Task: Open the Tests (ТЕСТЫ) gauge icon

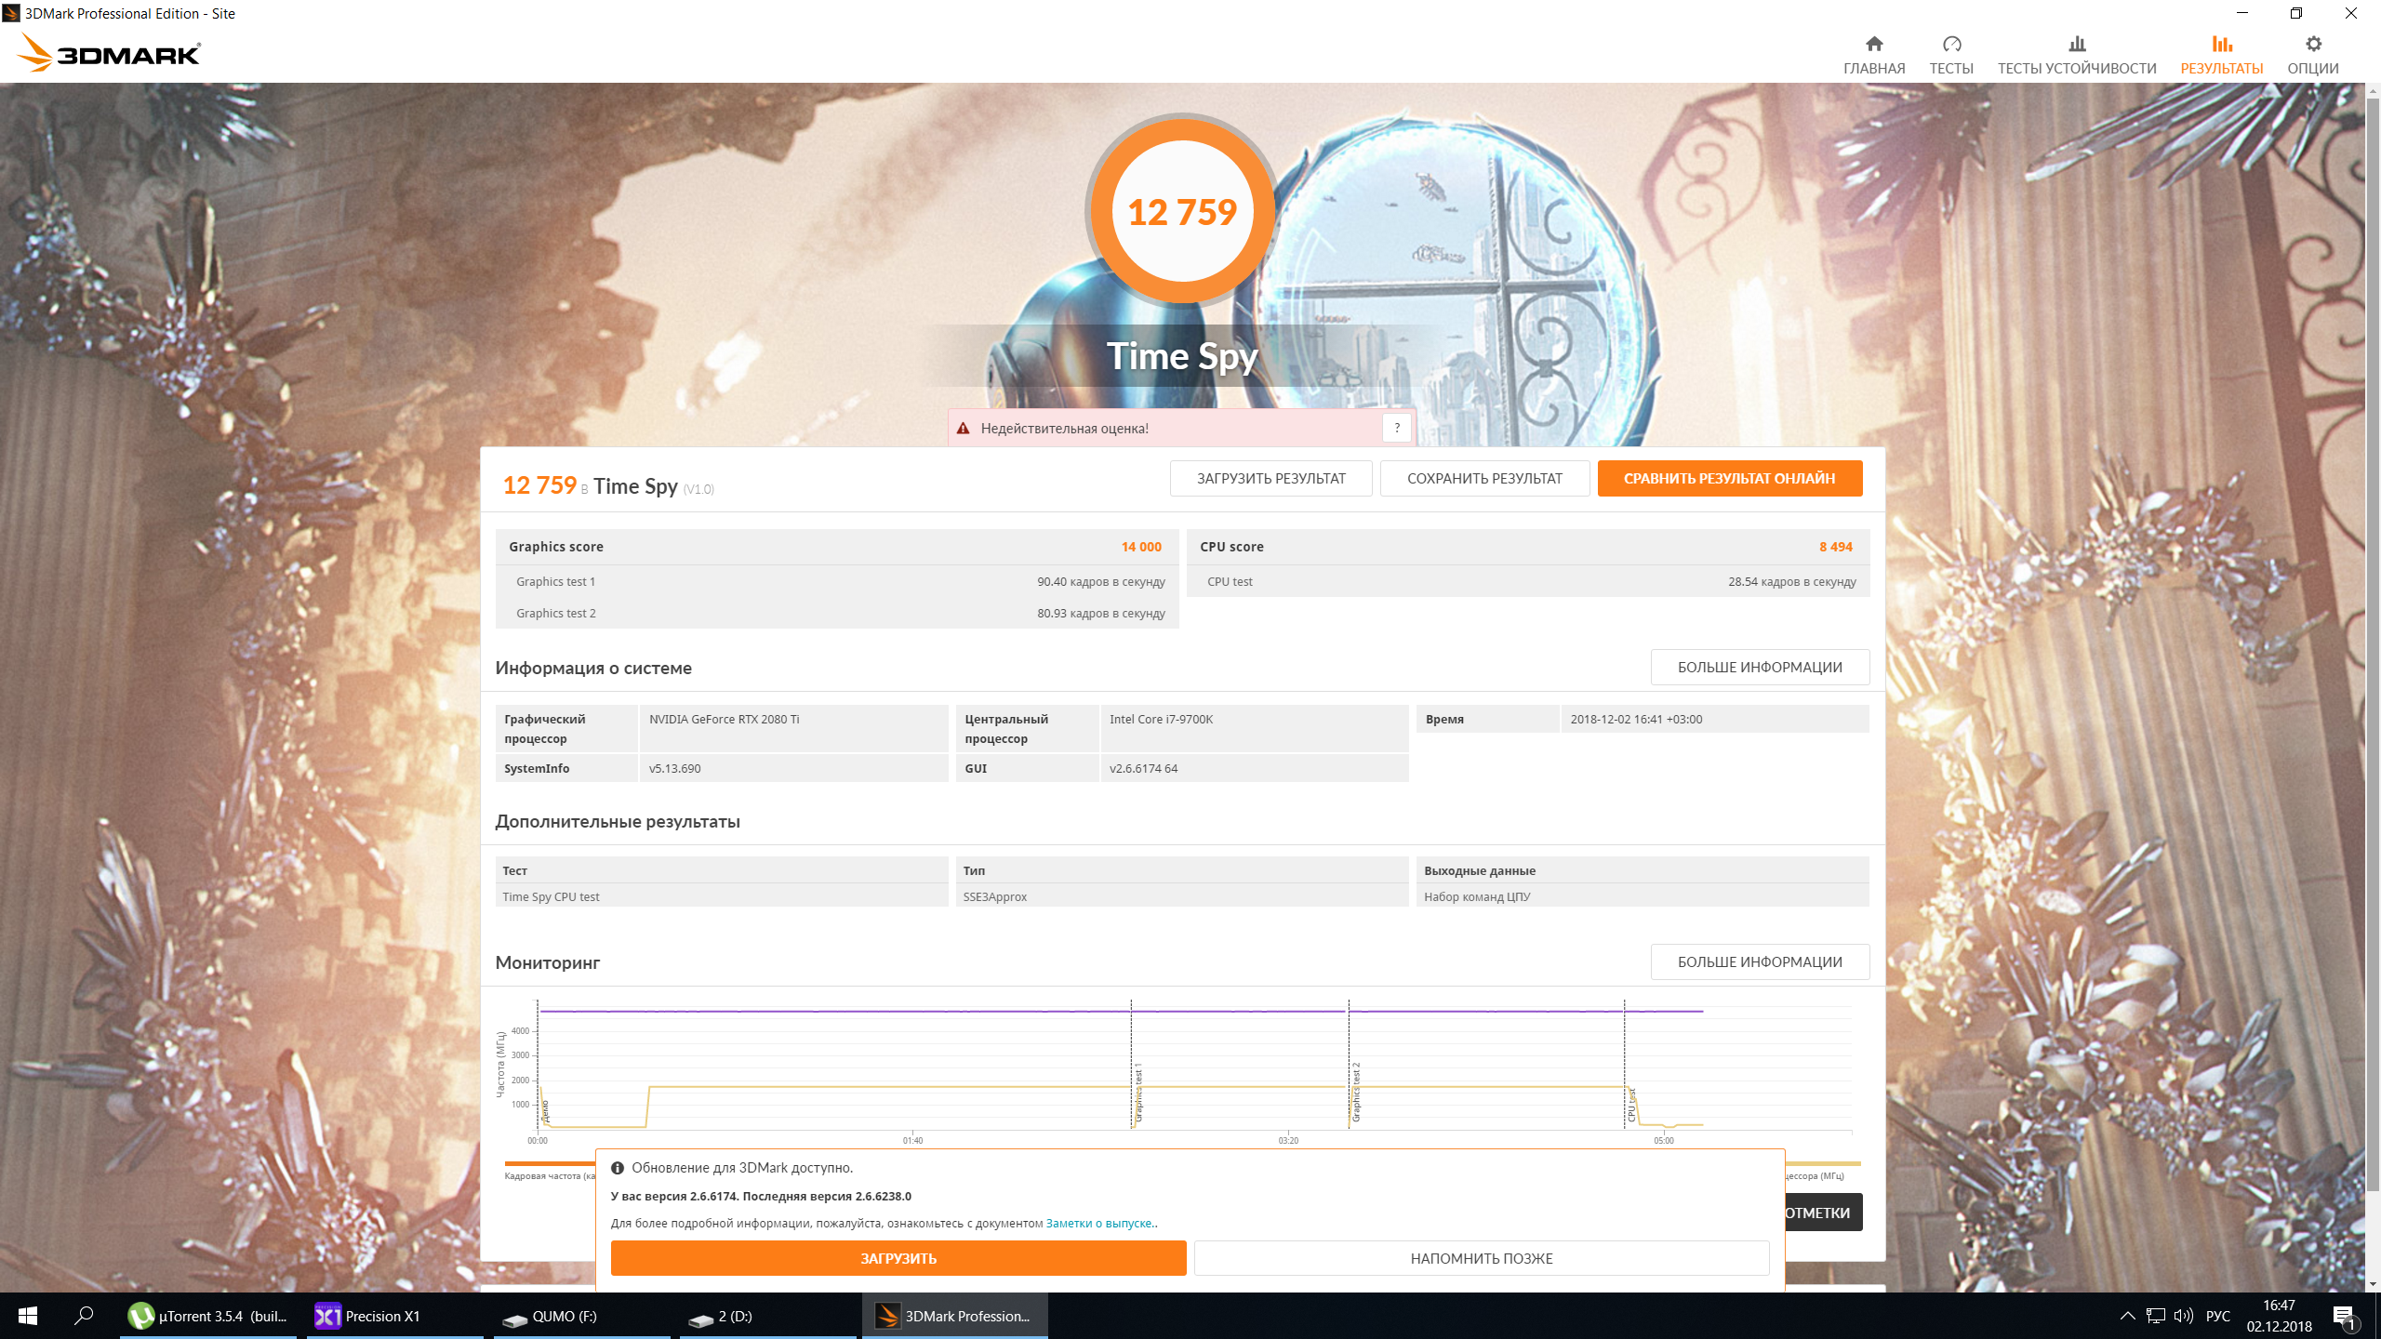Action: (1950, 45)
